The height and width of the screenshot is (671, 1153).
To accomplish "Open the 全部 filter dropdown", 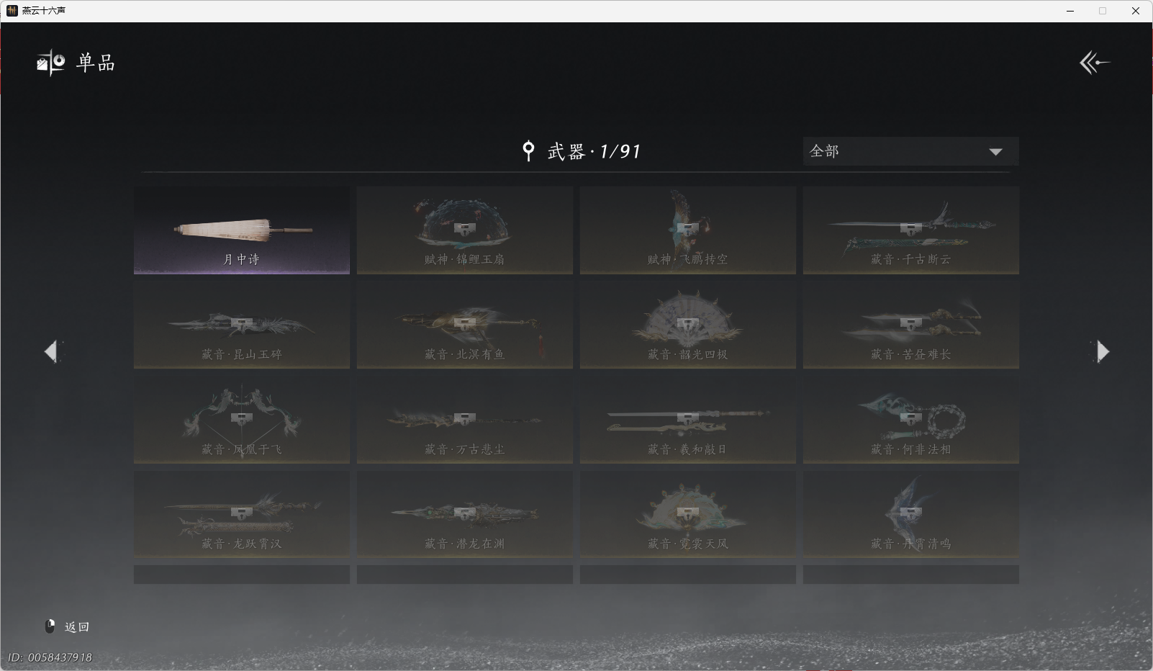I will [910, 151].
